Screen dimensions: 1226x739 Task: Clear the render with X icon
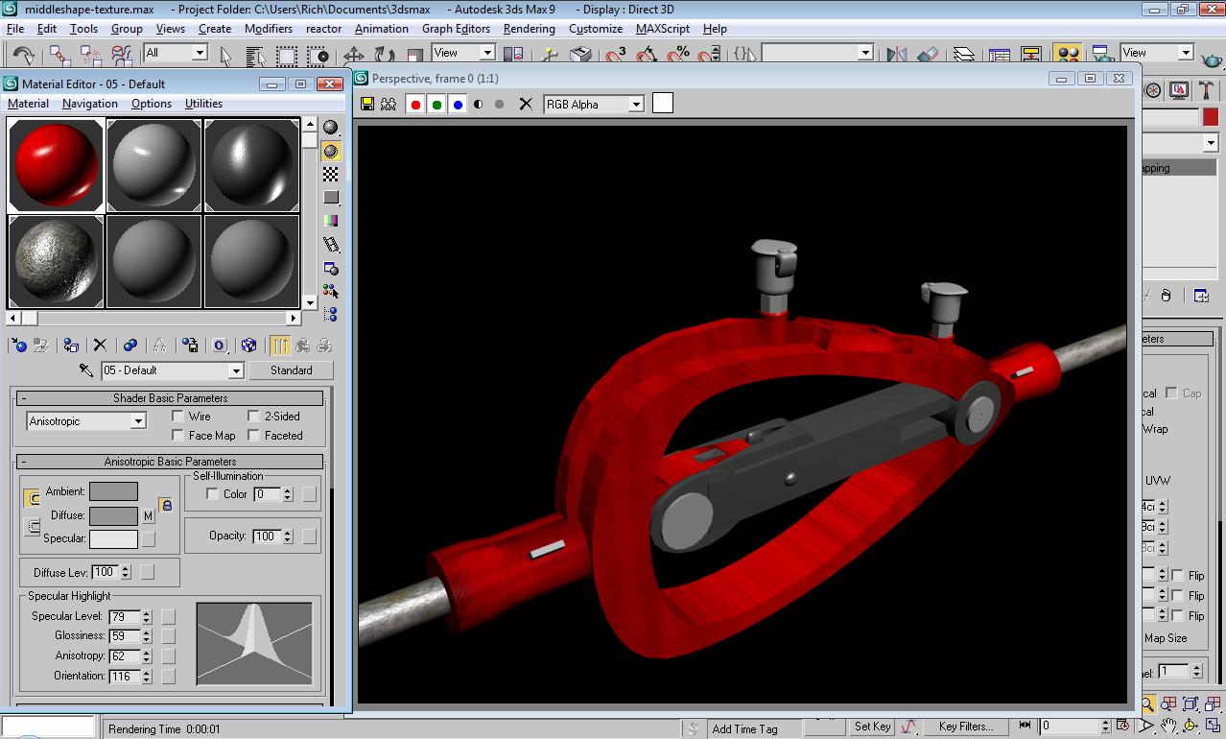pos(526,104)
